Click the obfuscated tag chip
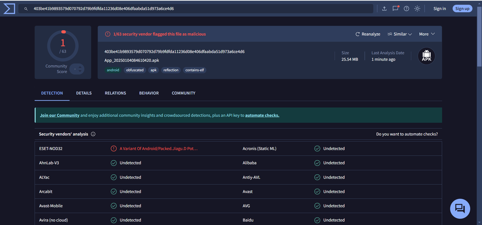This screenshot has height=225, width=482. [135, 70]
